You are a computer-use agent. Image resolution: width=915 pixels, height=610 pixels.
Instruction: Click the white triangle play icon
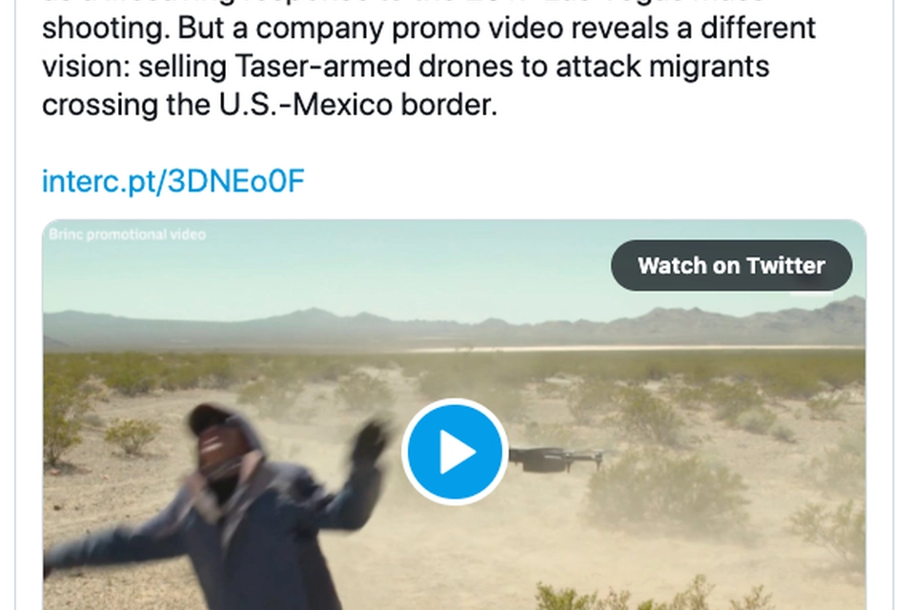tap(457, 452)
